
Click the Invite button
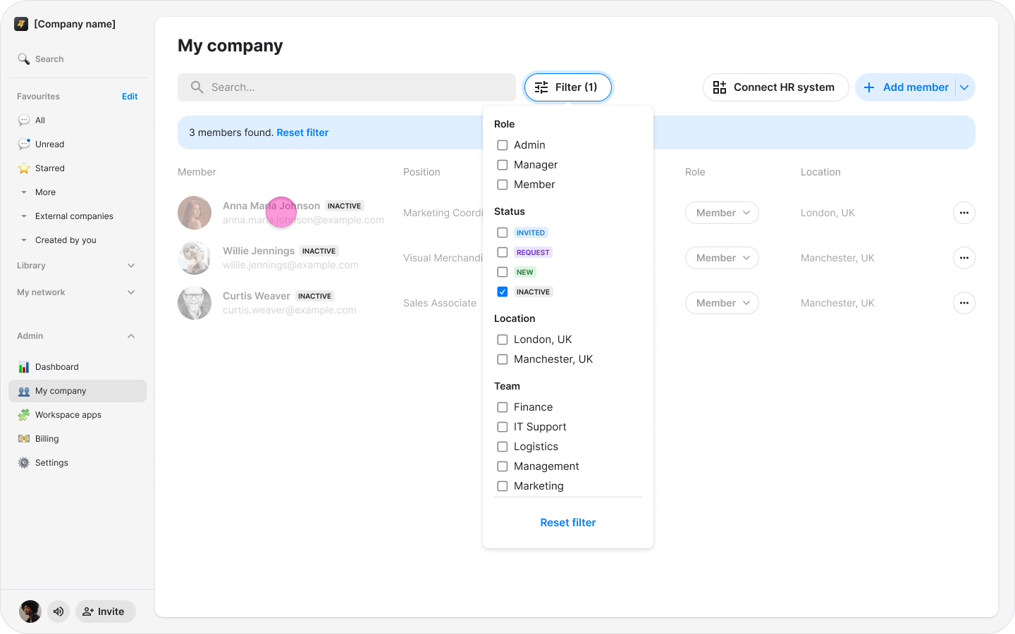(106, 611)
